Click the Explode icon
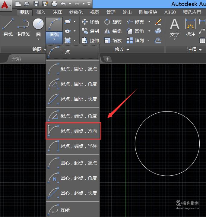Viewport: 206px width, 217px height. tap(158, 31)
